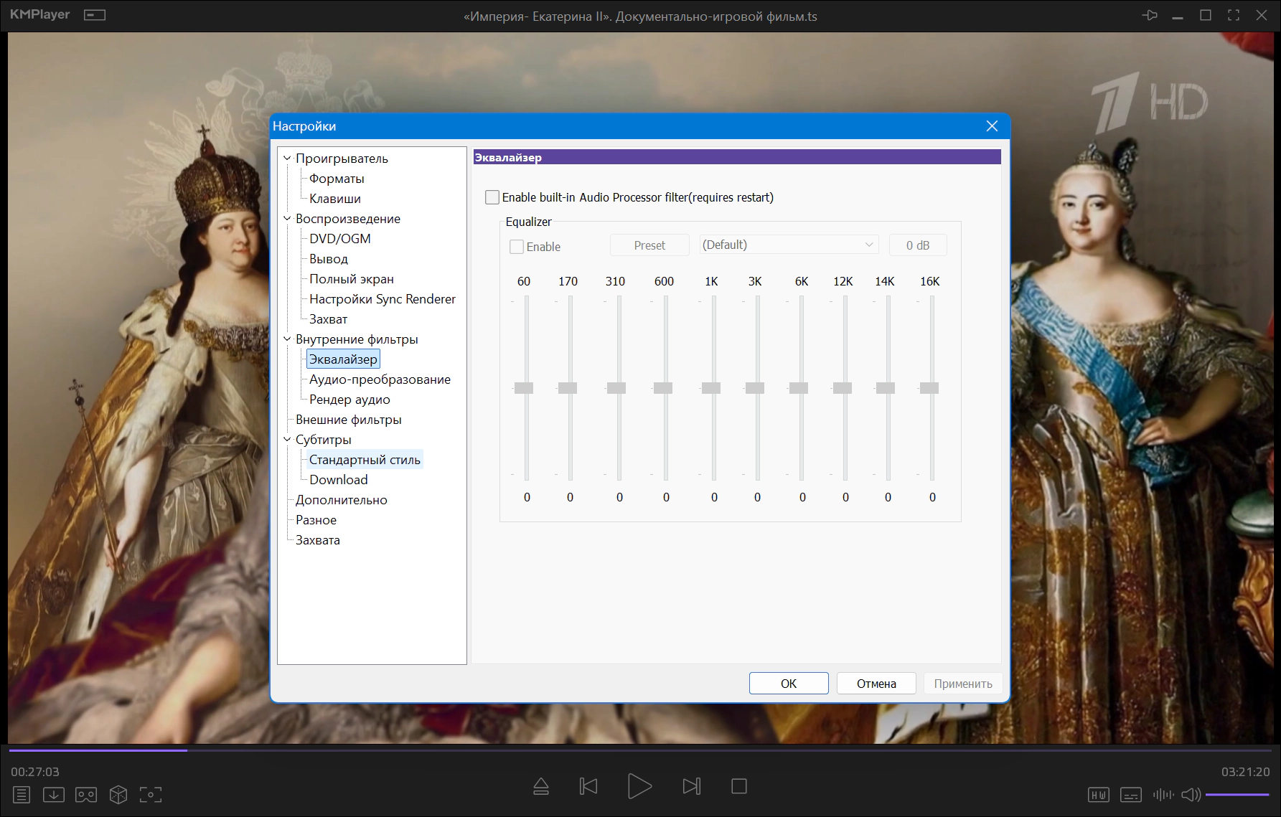Toggle the HW acceleration icon
Image resolution: width=1281 pixels, height=817 pixels.
1099,795
